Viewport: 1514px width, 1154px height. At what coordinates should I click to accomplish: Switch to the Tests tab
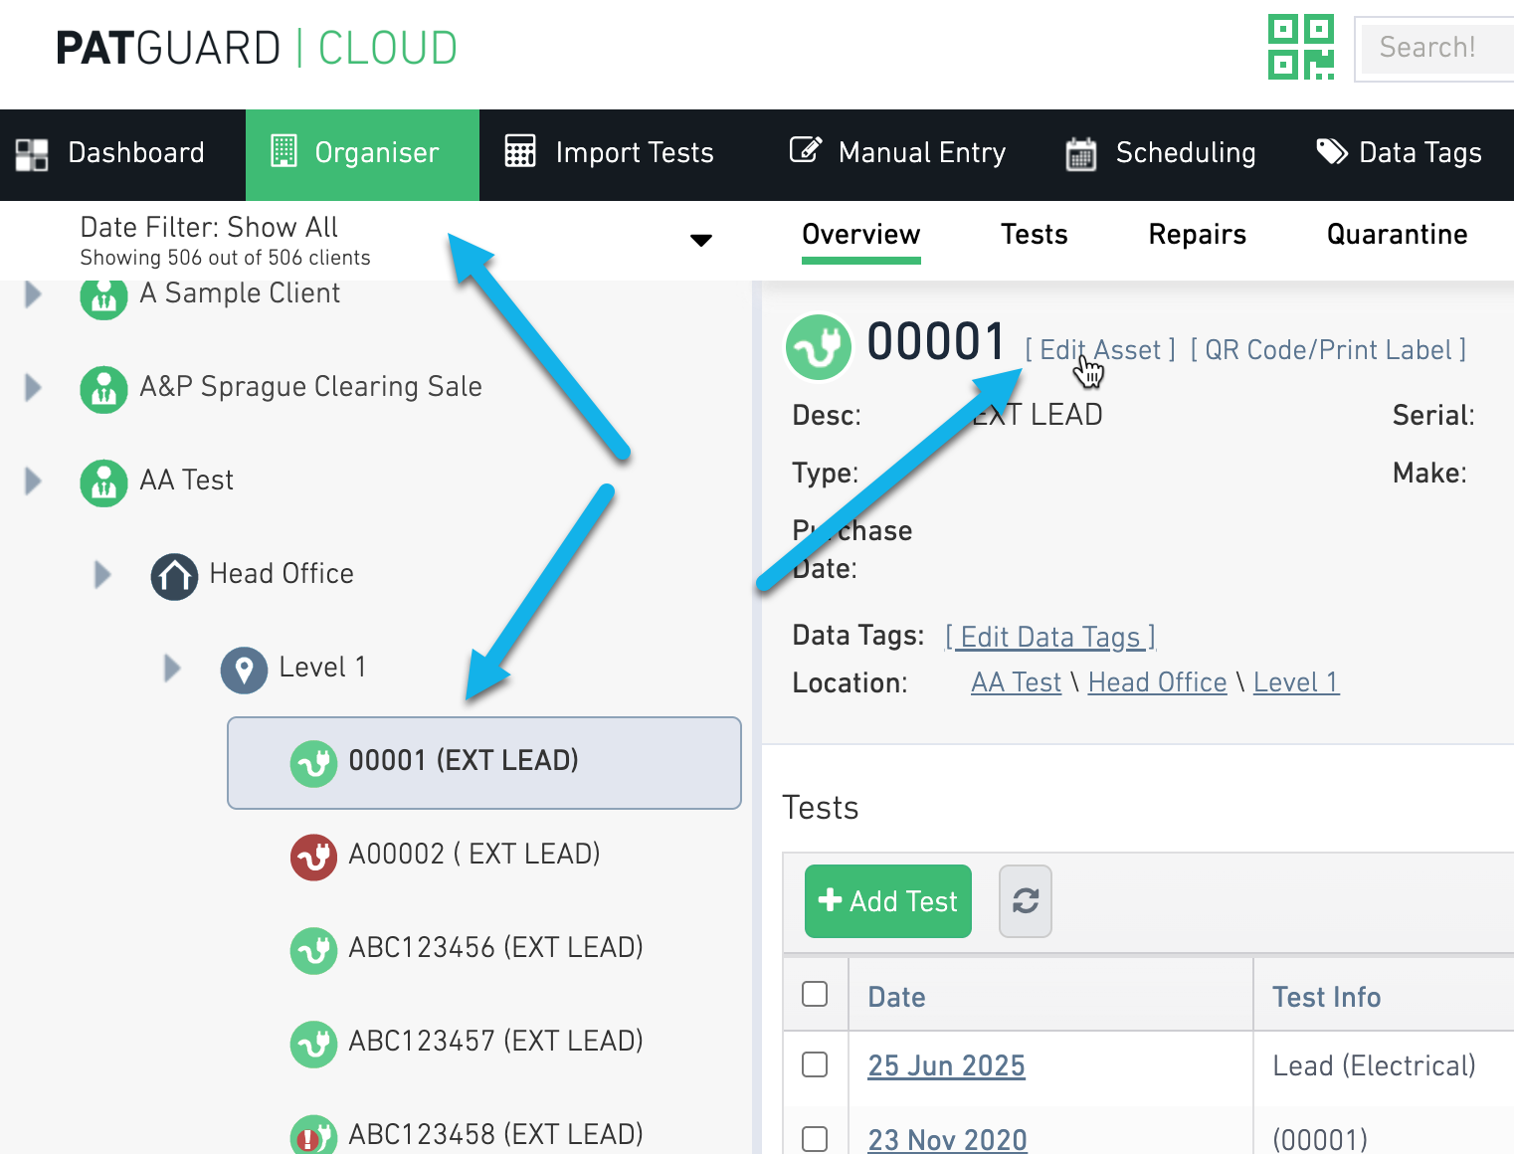[1034, 234]
